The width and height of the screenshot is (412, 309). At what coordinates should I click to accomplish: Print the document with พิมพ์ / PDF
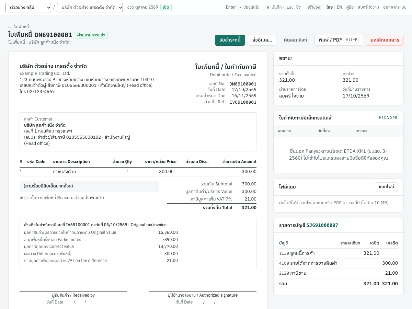339,40
